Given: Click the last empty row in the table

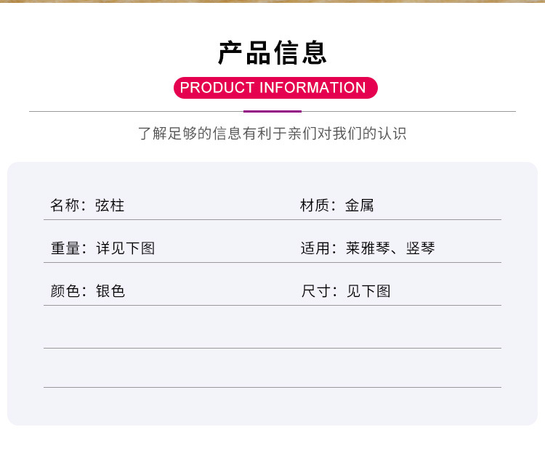Looking at the screenshot, I should 272,368.
